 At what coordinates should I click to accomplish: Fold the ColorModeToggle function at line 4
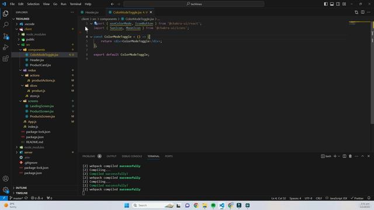pyautogui.click(x=91, y=37)
